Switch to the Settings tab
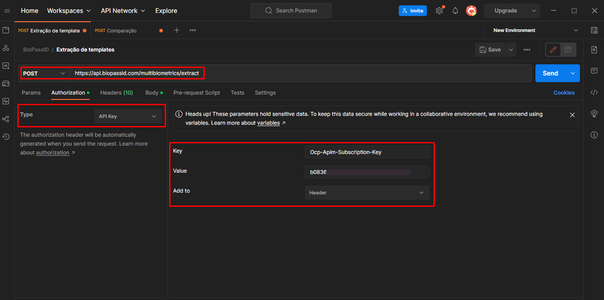Screen dimensions: 604x300 click(x=265, y=93)
